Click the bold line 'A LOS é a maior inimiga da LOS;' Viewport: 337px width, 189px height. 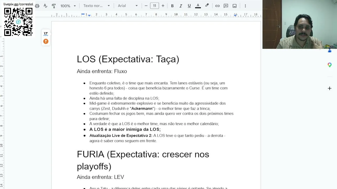click(x=125, y=129)
